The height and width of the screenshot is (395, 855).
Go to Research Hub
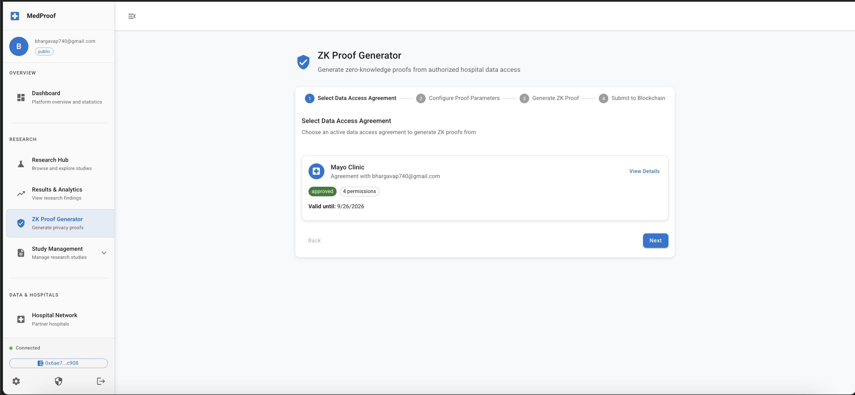click(x=51, y=164)
